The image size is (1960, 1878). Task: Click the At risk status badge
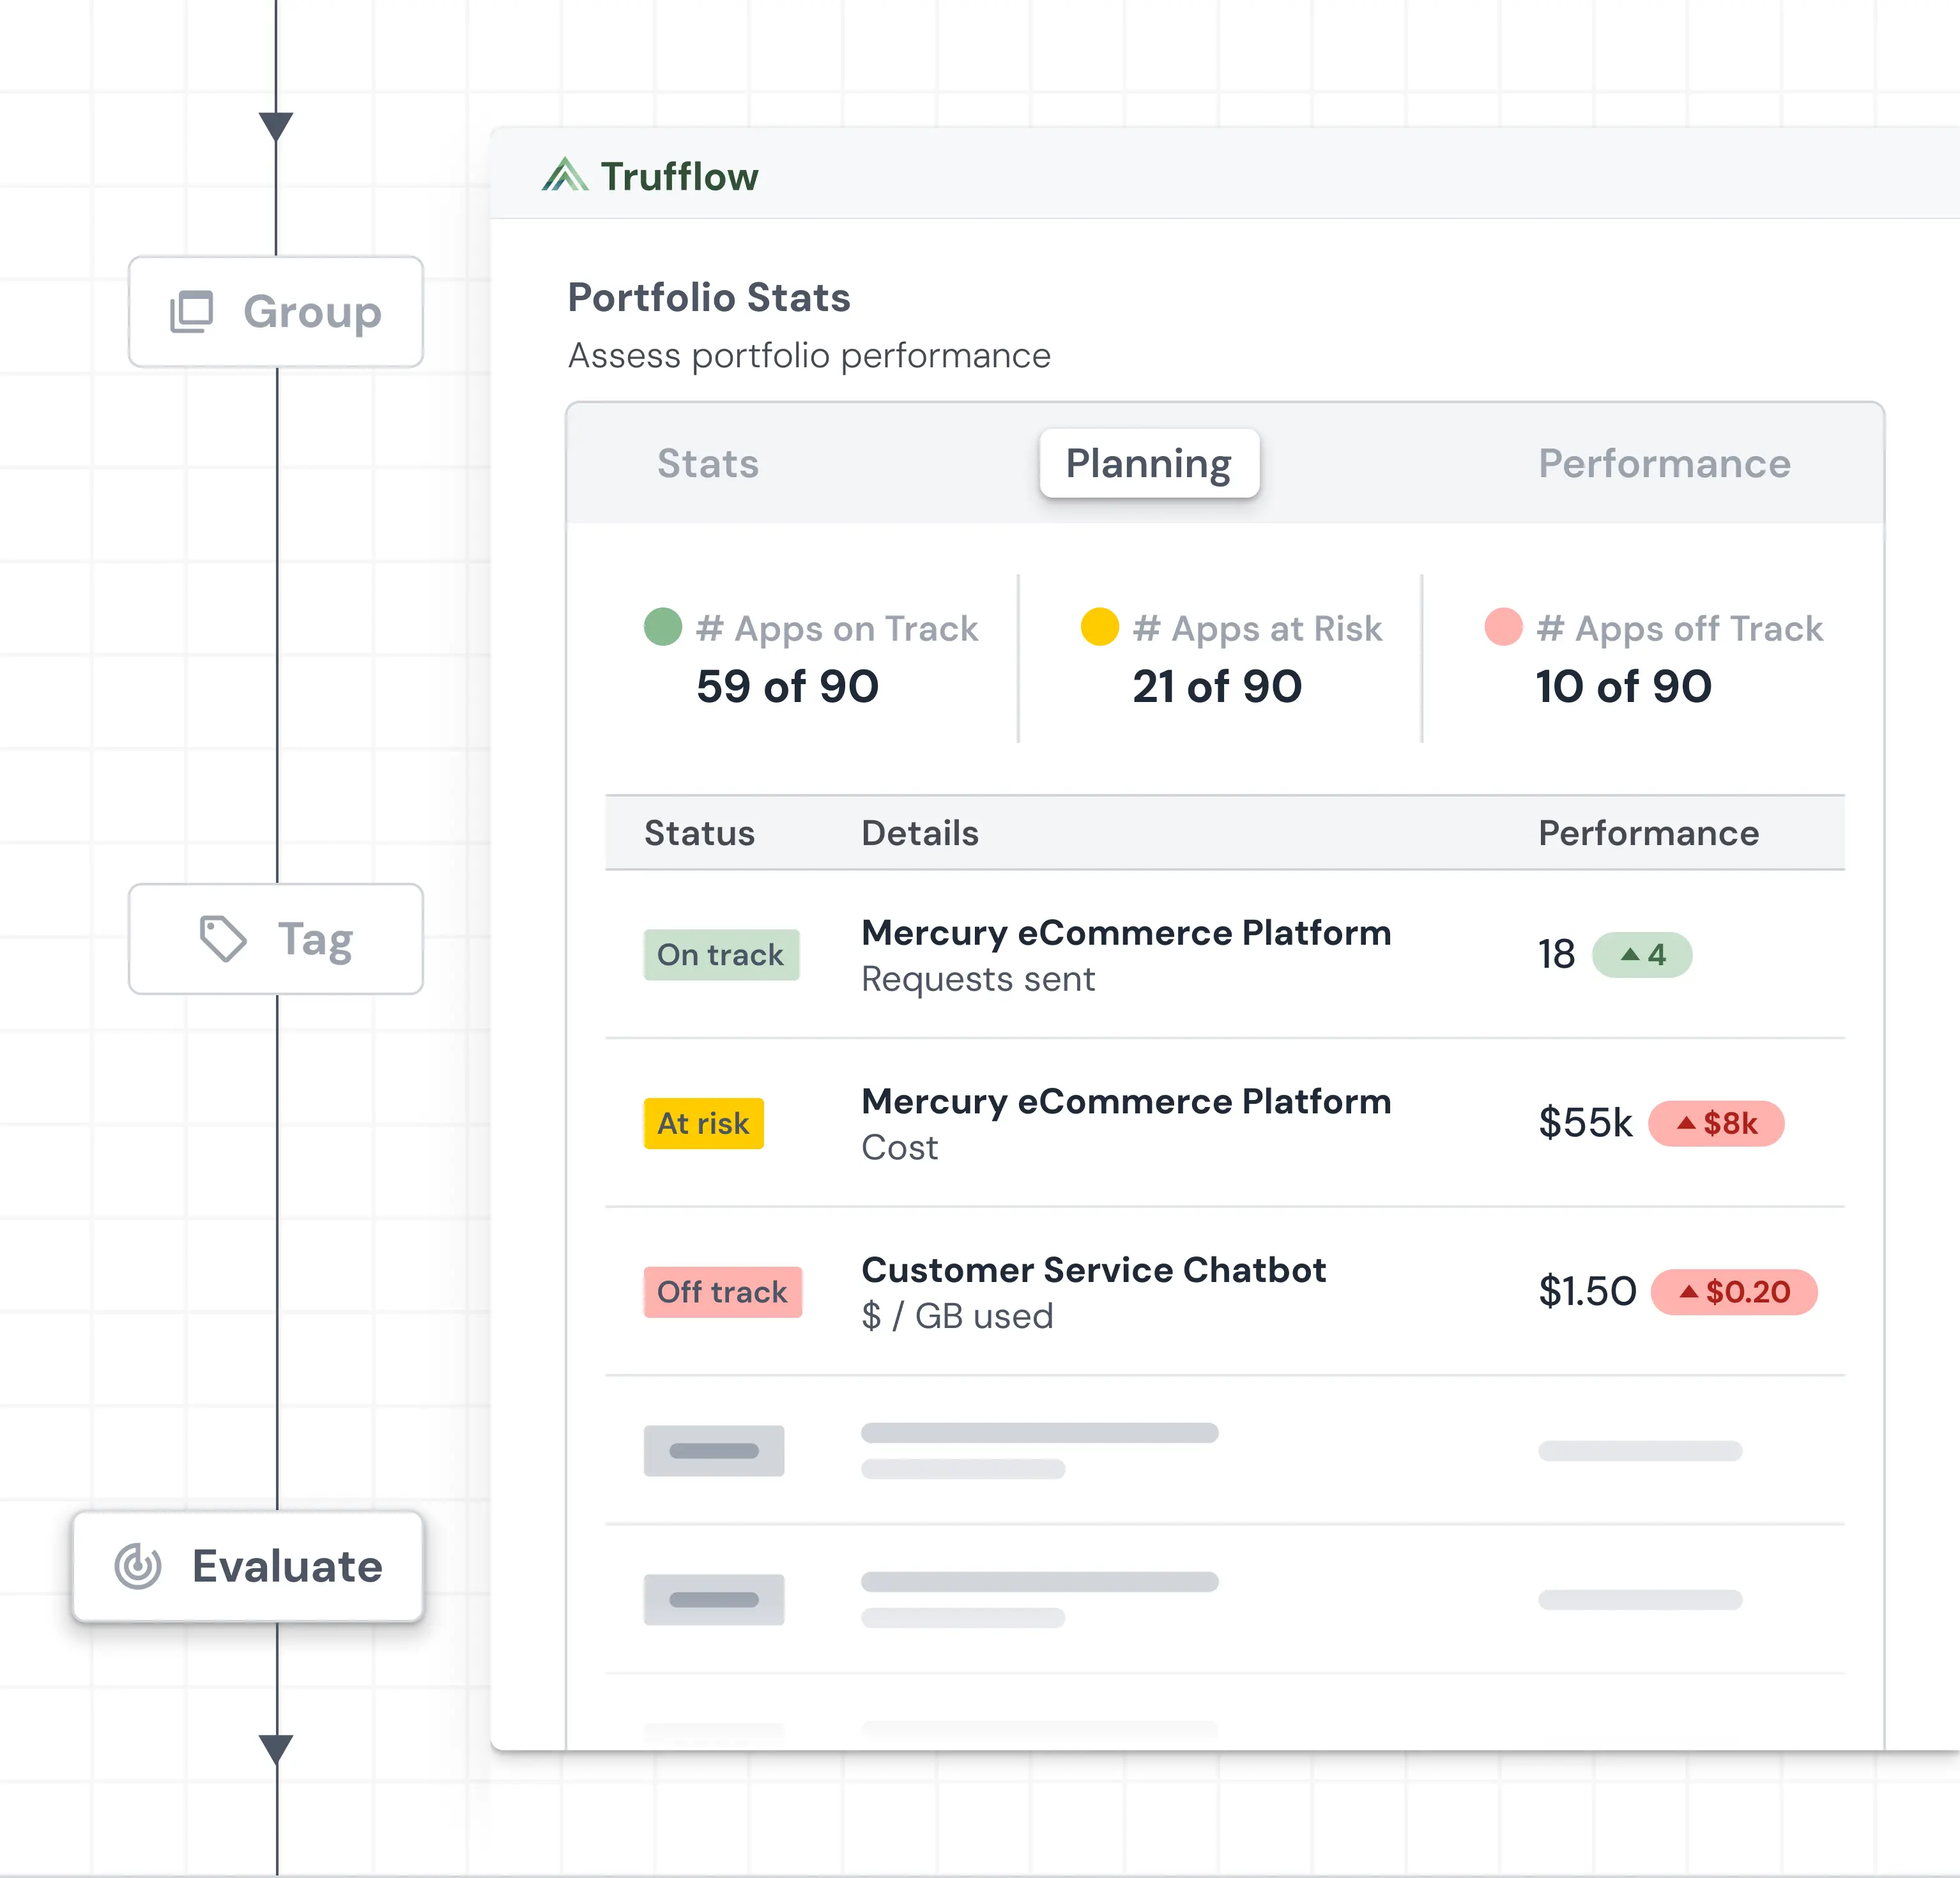pyautogui.click(x=703, y=1123)
